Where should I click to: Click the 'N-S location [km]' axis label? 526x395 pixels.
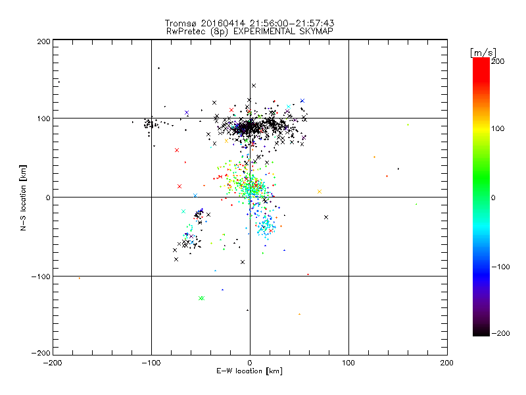pyautogui.click(x=23, y=197)
